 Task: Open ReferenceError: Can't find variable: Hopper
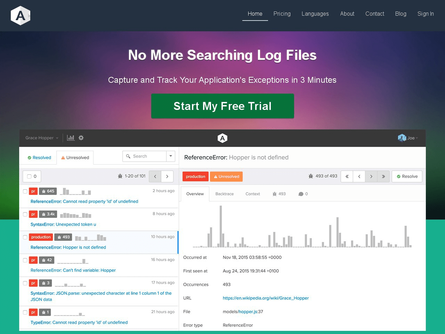pyautogui.click(x=73, y=270)
